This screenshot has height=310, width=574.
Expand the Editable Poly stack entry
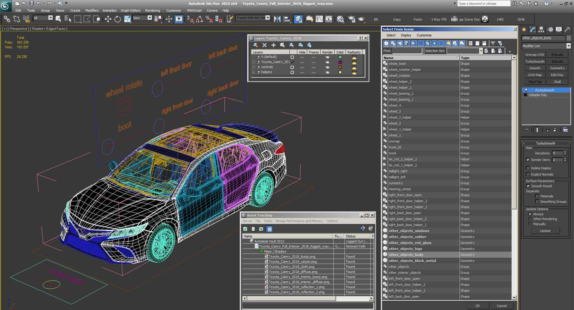526,95
